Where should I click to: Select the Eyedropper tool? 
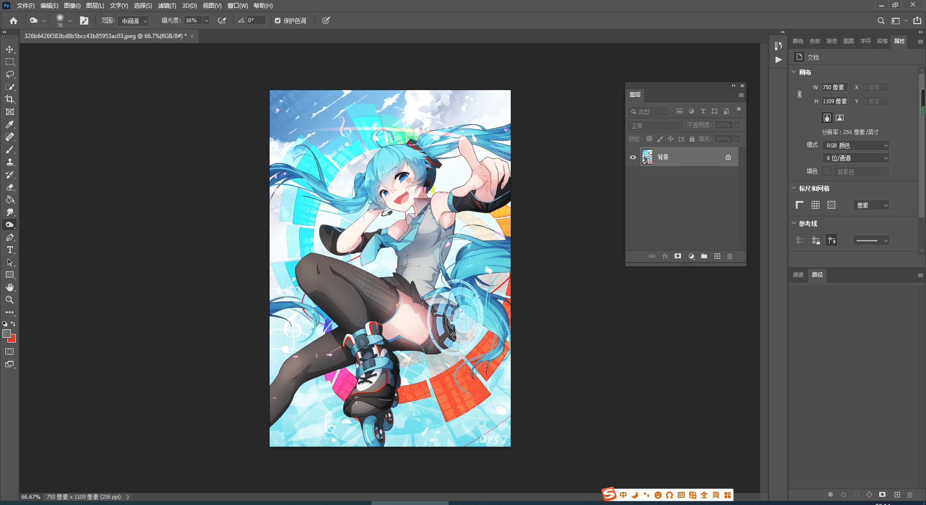click(x=10, y=124)
